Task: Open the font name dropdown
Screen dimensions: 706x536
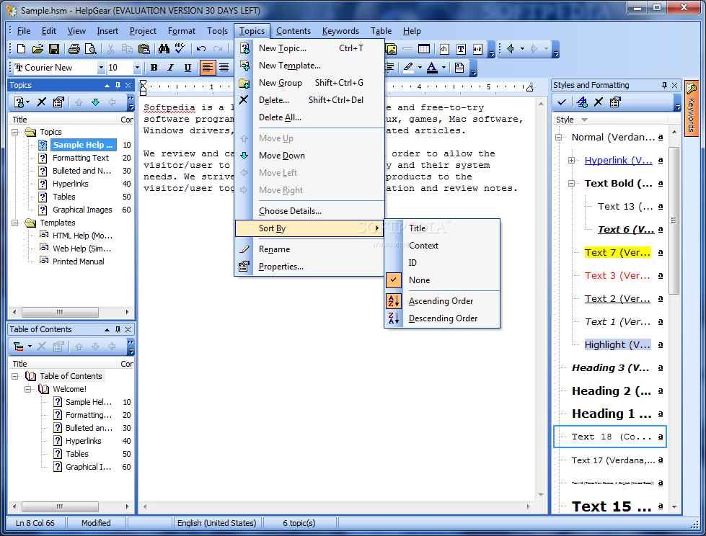Action: (x=101, y=68)
